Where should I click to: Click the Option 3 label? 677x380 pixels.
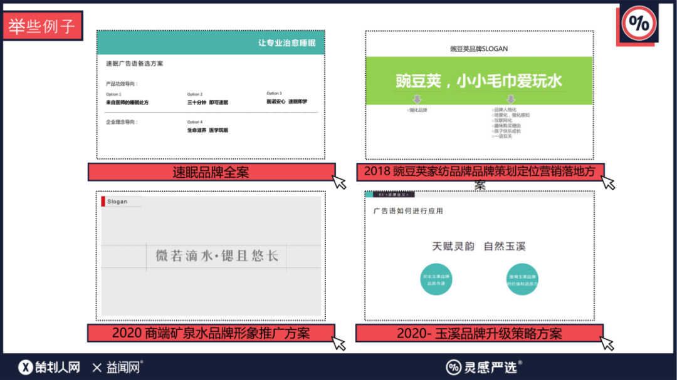(x=274, y=93)
